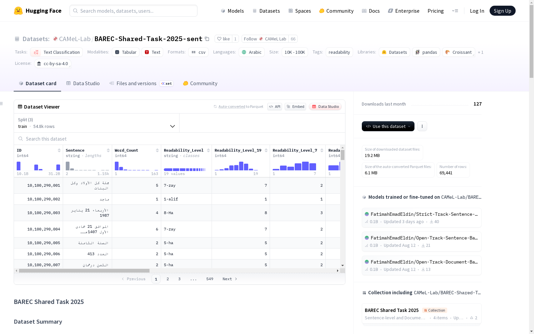Open the more navigation menu icon
Image resolution: width=534 pixels, height=334 pixels.
point(455,11)
